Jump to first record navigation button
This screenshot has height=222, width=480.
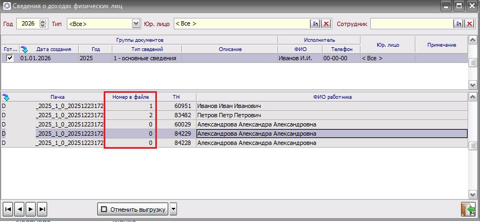[8, 209]
